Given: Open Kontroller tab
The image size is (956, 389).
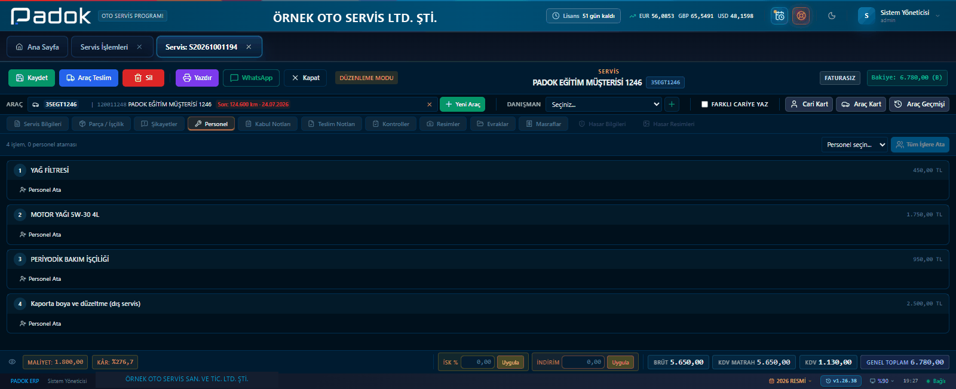Looking at the screenshot, I should click(391, 124).
